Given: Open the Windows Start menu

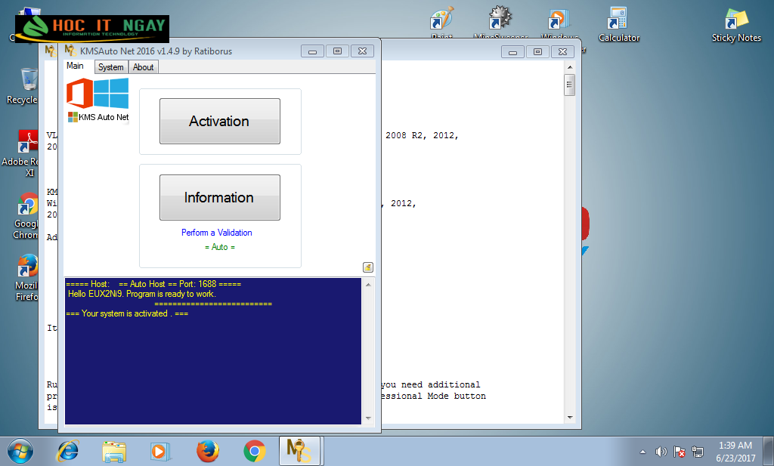Looking at the screenshot, I should point(20,451).
